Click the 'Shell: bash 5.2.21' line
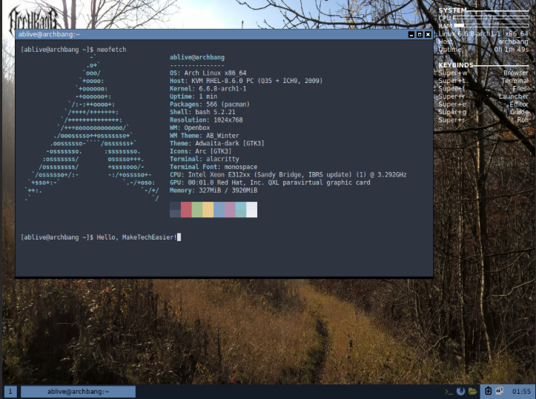 tap(202, 112)
